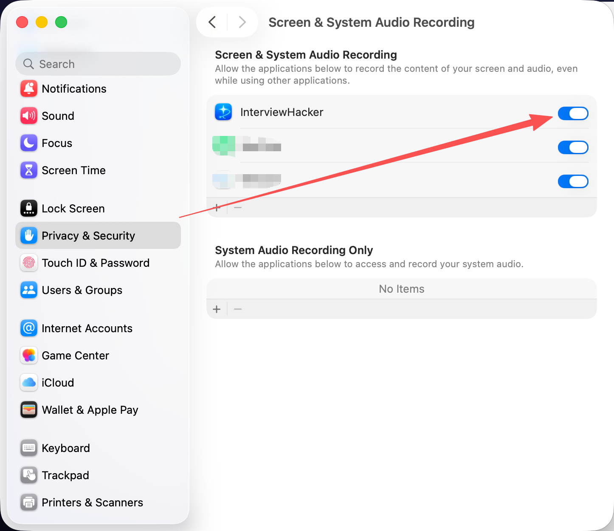Open Trackpad settings

(x=98, y=475)
